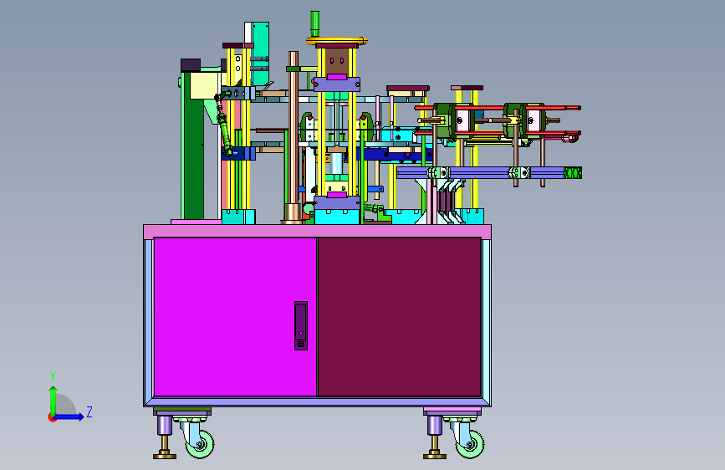Click the green Y axis of the triad
This screenshot has height=470, width=725.
(54, 400)
